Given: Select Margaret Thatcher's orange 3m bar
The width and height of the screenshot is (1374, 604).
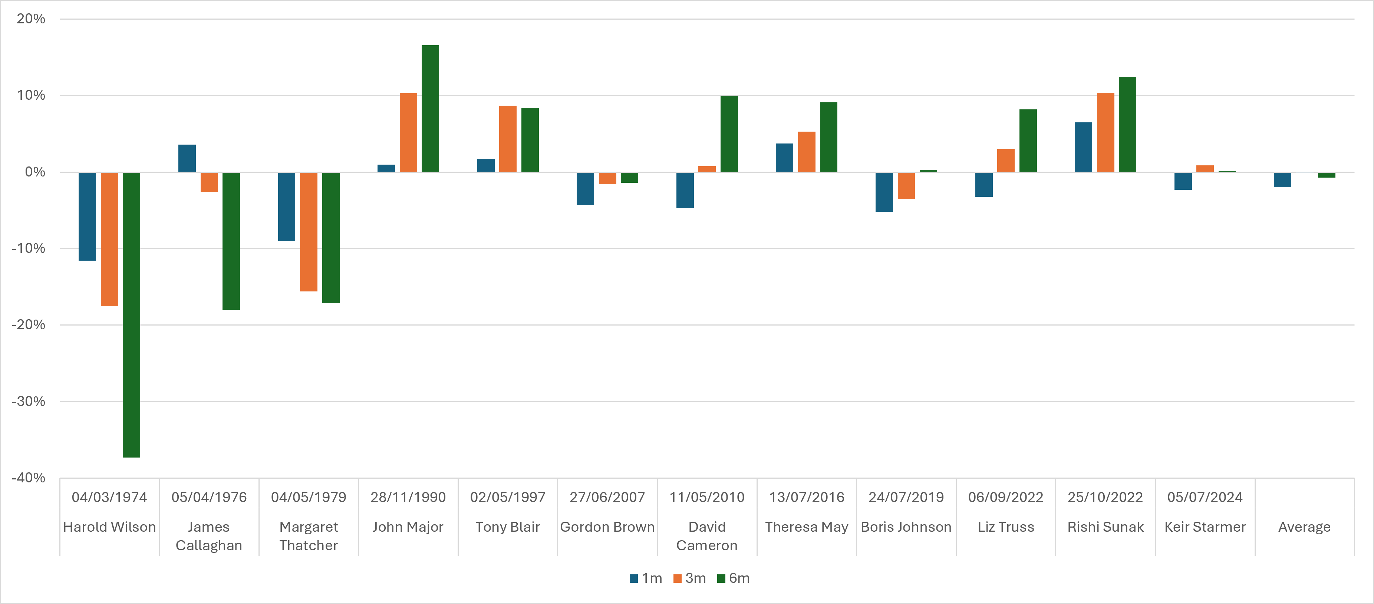Looking at the screenshot, I should [x=308, y=231].
